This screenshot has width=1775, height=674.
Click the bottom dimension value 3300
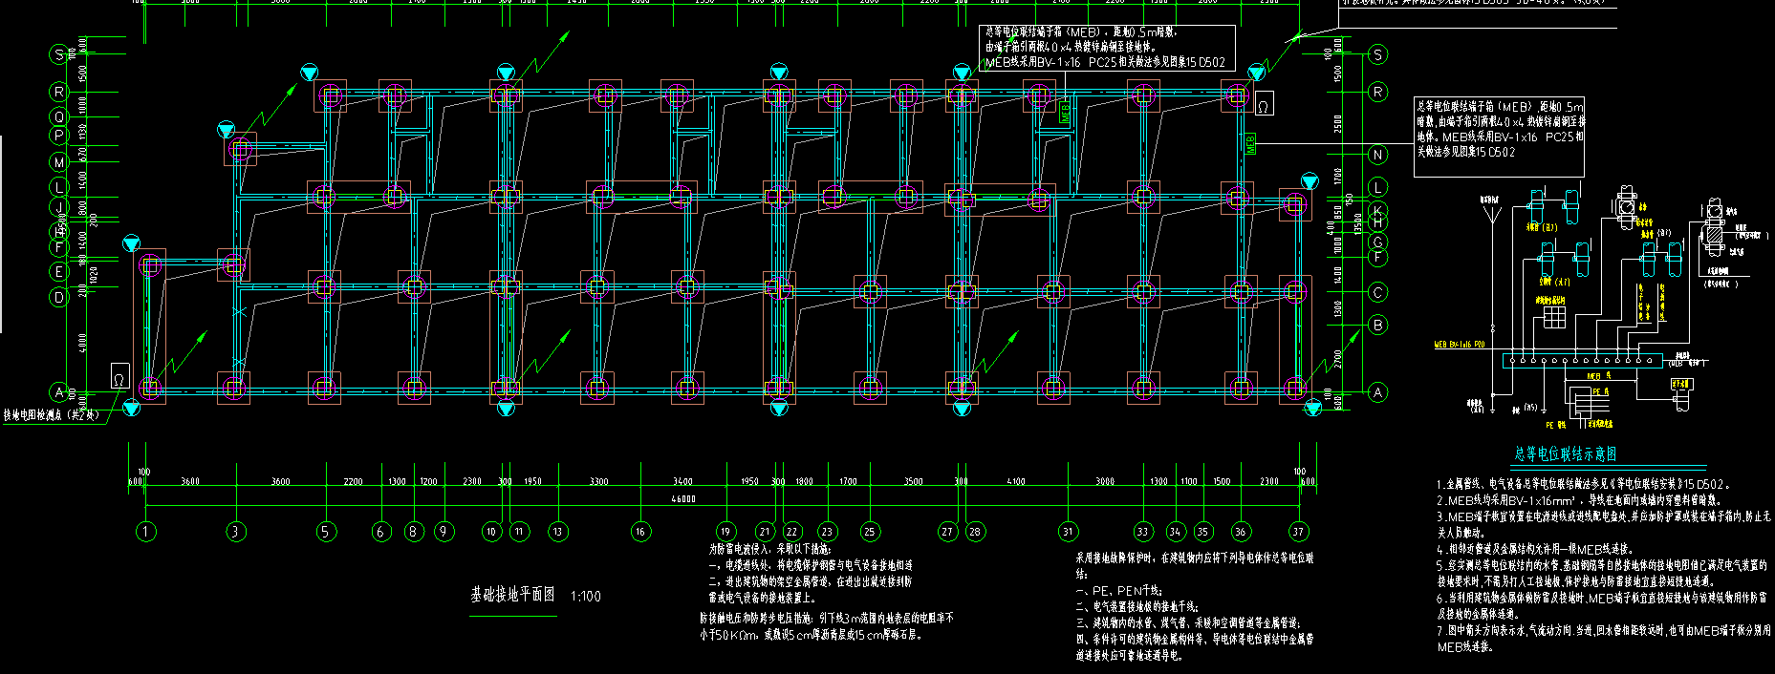tap(598, 482)
